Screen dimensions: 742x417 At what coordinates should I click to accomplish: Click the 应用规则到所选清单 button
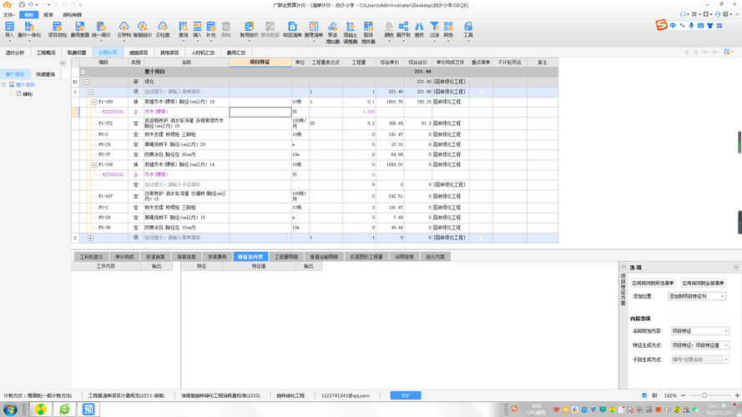pyautogui.click(x=653, y=283)
